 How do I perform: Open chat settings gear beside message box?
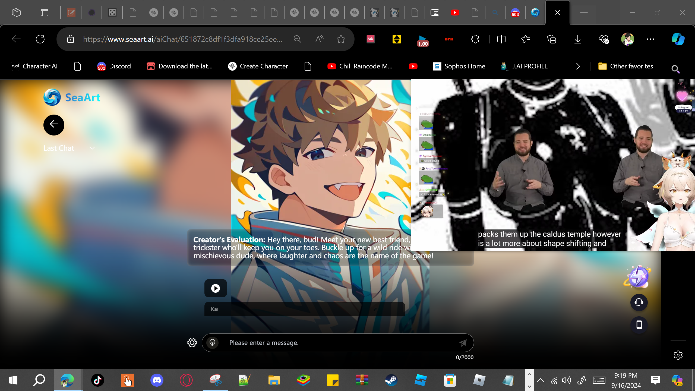(192, 343)
